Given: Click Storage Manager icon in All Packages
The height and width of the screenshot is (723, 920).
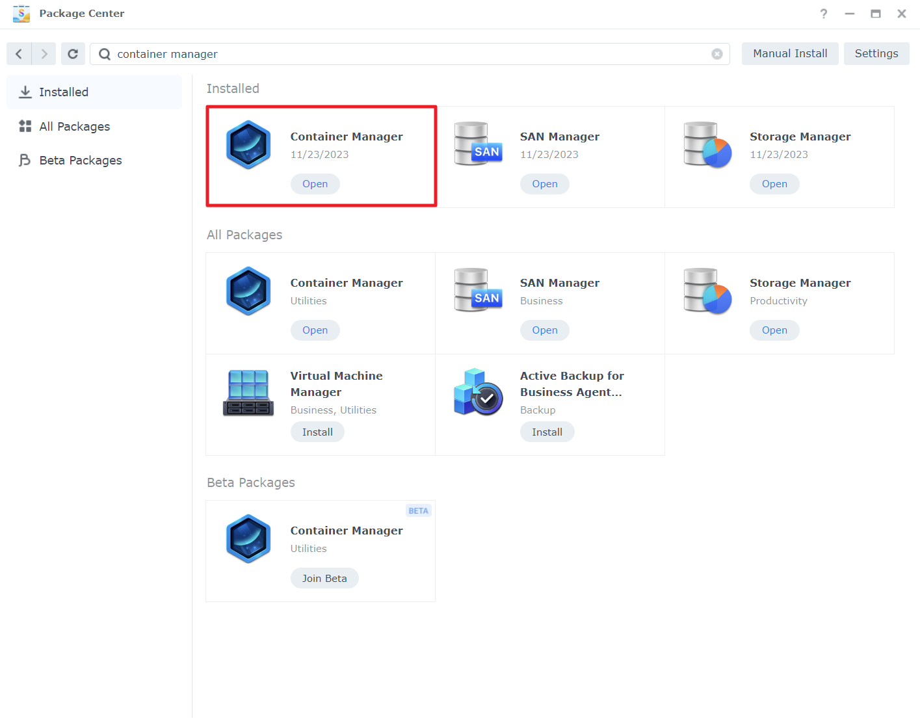Looking at the screenshot, I should pyautogui.click(x=707, y=291).
